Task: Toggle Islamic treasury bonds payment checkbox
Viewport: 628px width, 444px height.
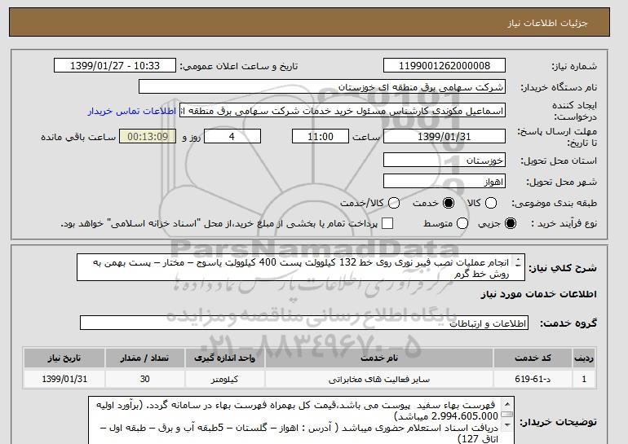Action: tap(387, 223)
